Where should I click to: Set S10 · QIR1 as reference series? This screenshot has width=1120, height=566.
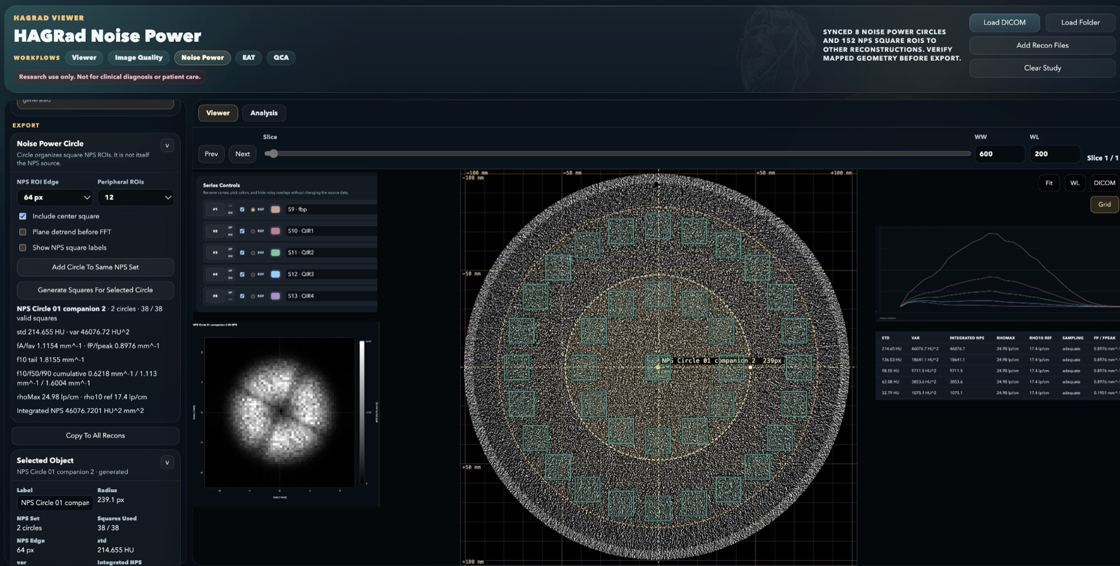(x=253, y=231)
